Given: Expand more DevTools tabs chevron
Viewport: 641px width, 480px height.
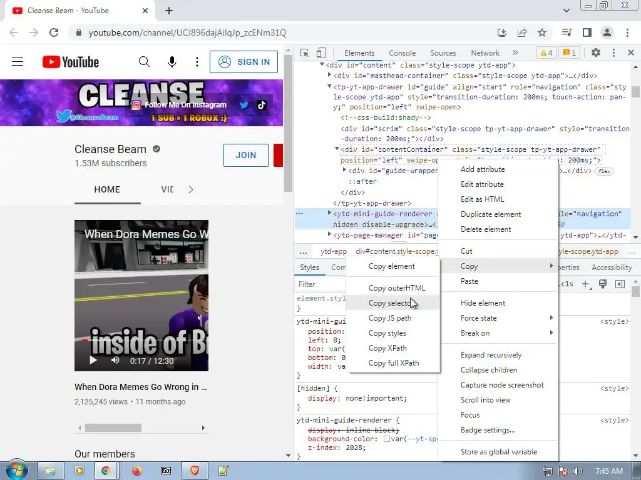Looking at the screenshot, I should coord(515,52).
